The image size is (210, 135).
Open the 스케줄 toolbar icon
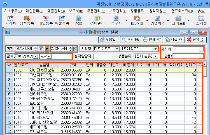[x=201, y=20]
